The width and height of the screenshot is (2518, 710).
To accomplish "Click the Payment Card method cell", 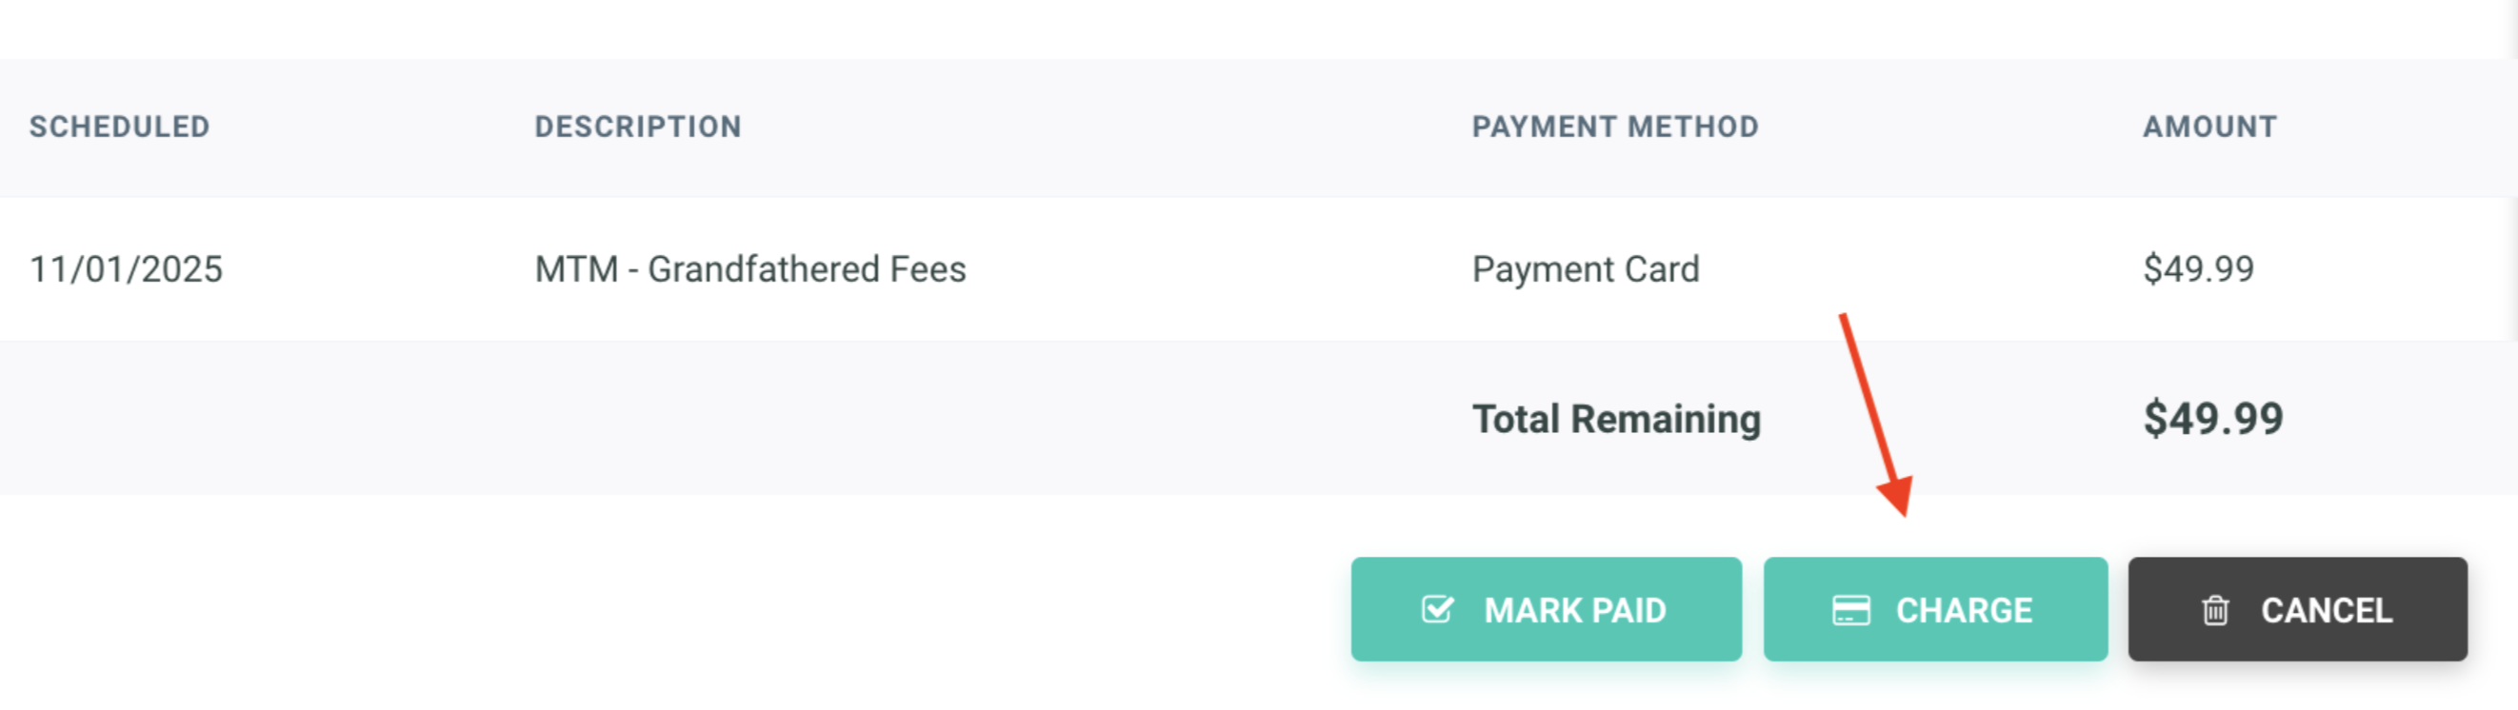I will pyautogui.click(x=1586, y=268).
